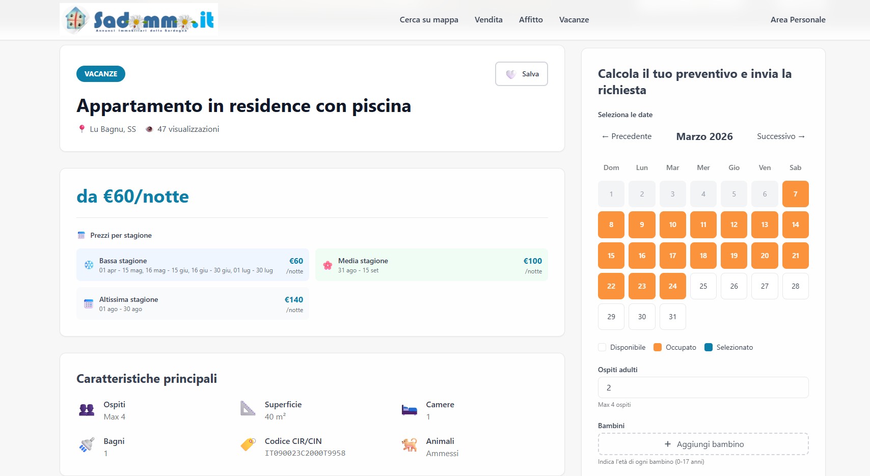Click the Bagni shower icon
The height and width of the screenshot is (476, 870).
(87, 445)
